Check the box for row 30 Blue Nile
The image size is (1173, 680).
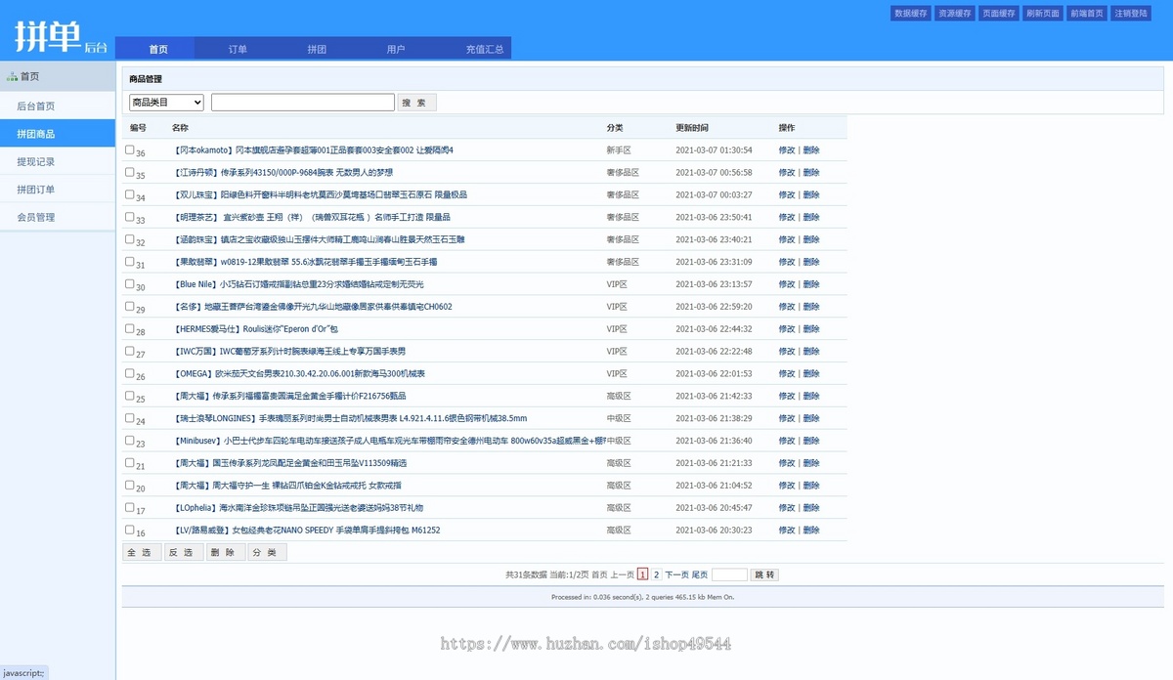(130, 284)
